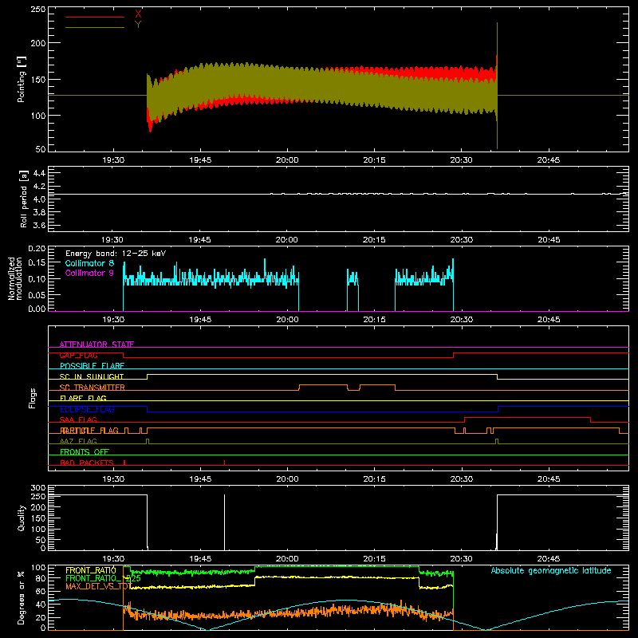Click the Degrees or % axis title
The width and height of the screenshot is (638, 638).
pyautogui.click(x=22, y=597)
